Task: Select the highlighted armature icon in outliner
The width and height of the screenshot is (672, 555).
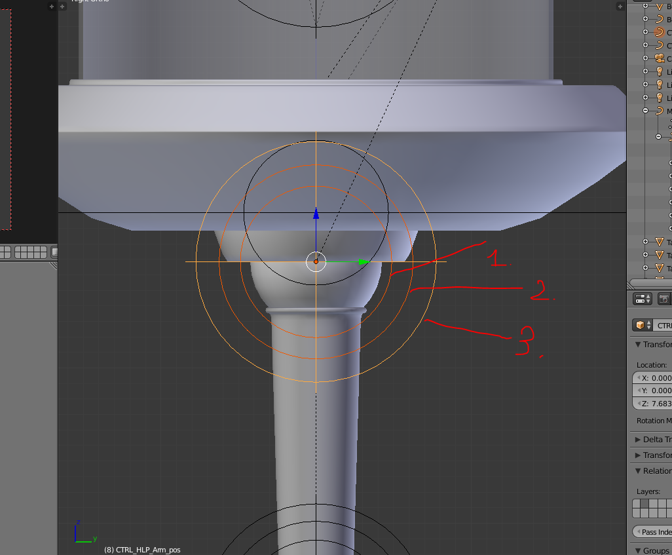Action: point(659,32)
